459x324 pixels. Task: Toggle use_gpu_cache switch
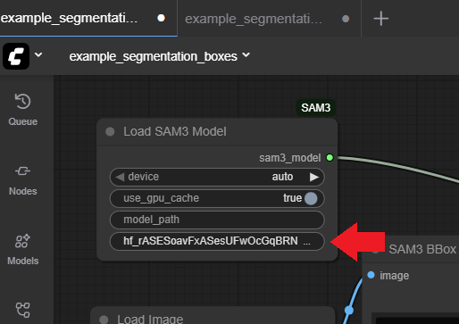click(x=311, y=198)
